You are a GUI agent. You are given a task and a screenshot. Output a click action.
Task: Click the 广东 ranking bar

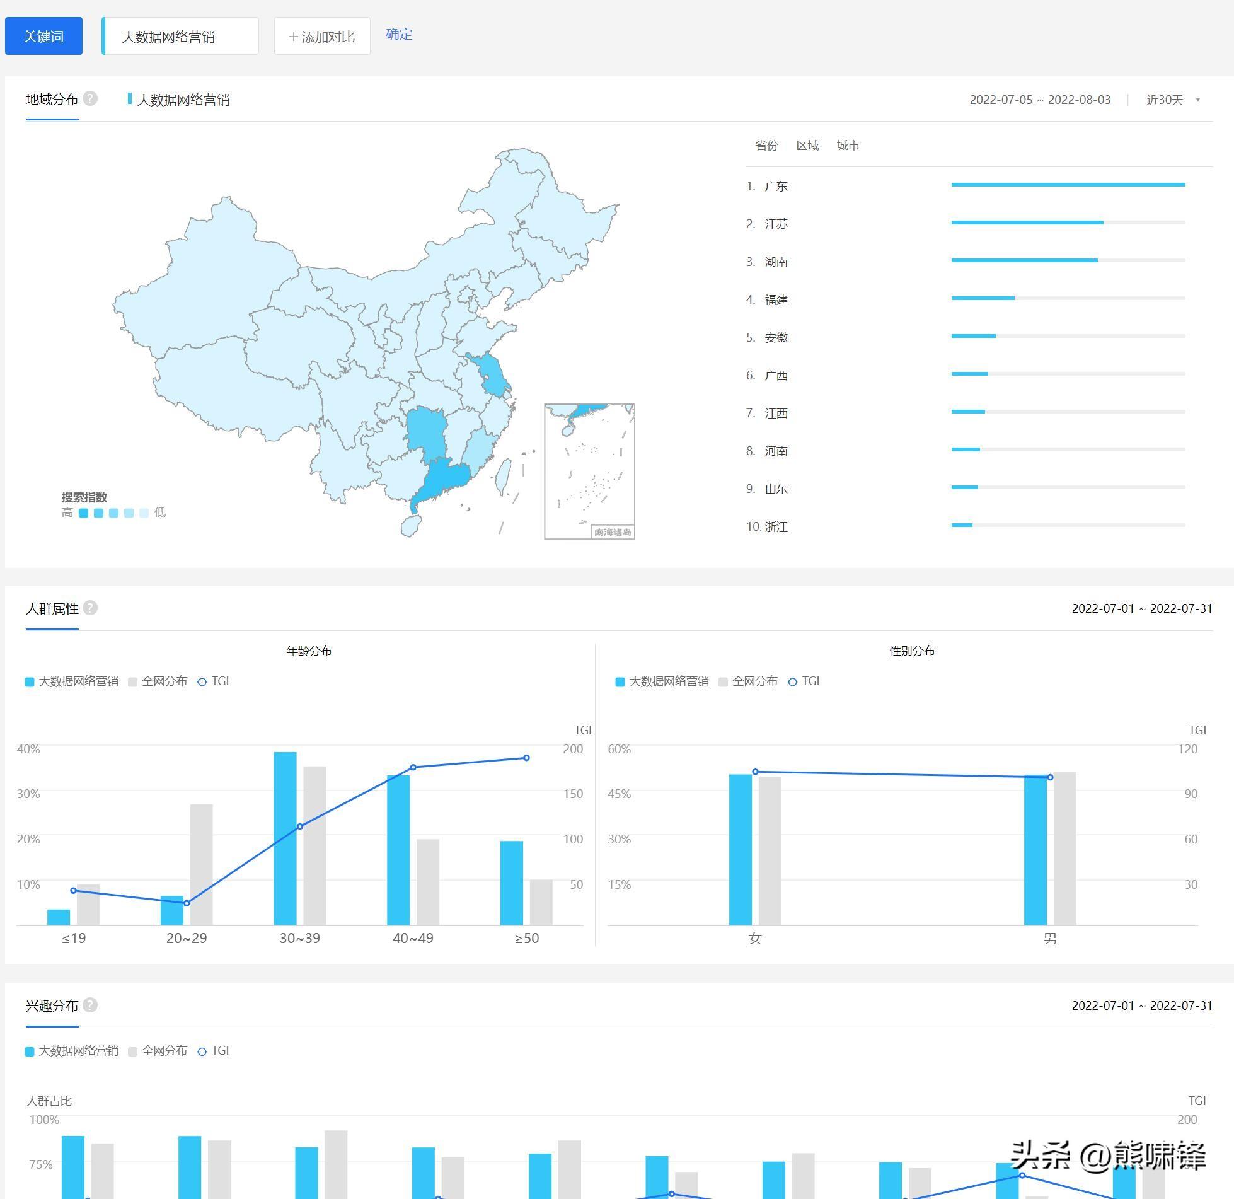pyautogui.click(x=1068, y=185)
